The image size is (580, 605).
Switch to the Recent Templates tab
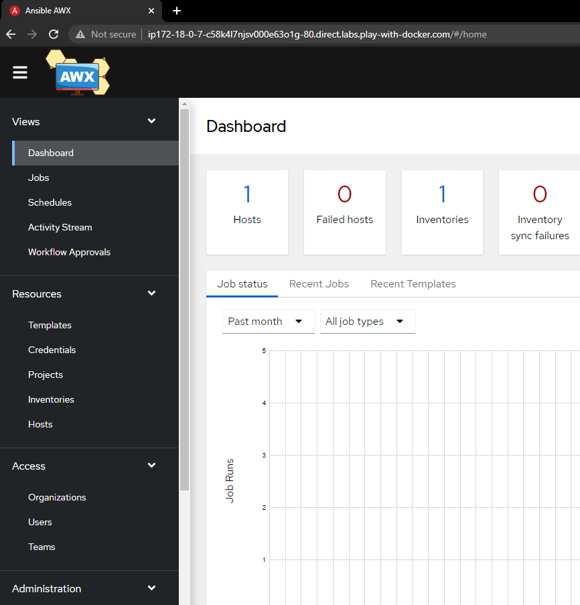pos(413,284)
